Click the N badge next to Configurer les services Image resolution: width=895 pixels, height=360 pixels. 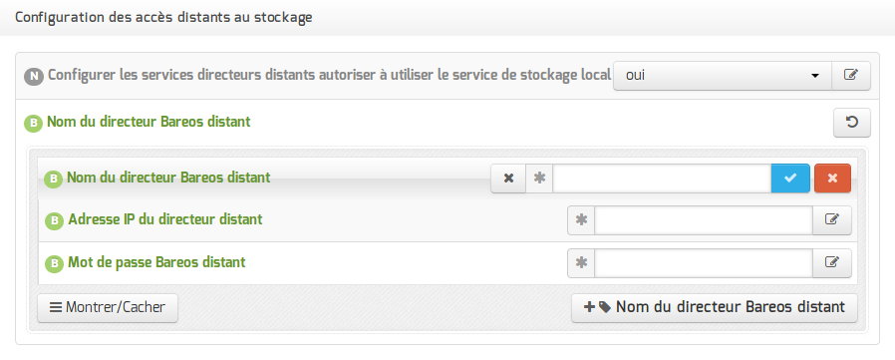34,76
